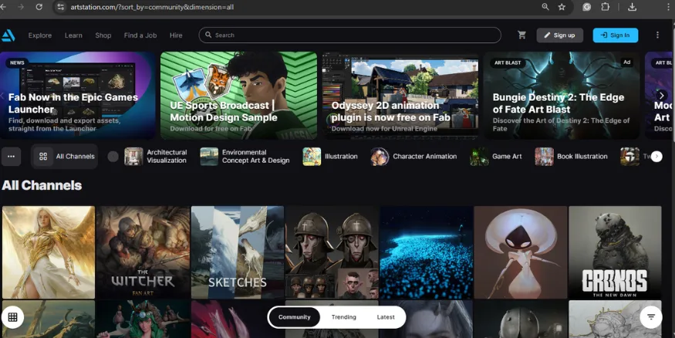Switch feed to Latest

pos(385,317)
